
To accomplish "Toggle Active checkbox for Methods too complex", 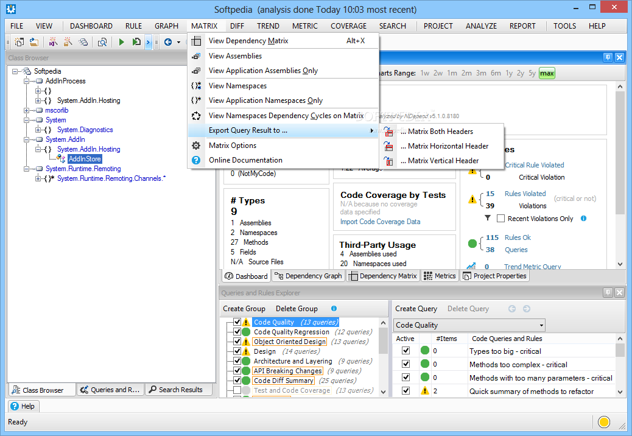I will pyautogui.click(x=406, y=364).
